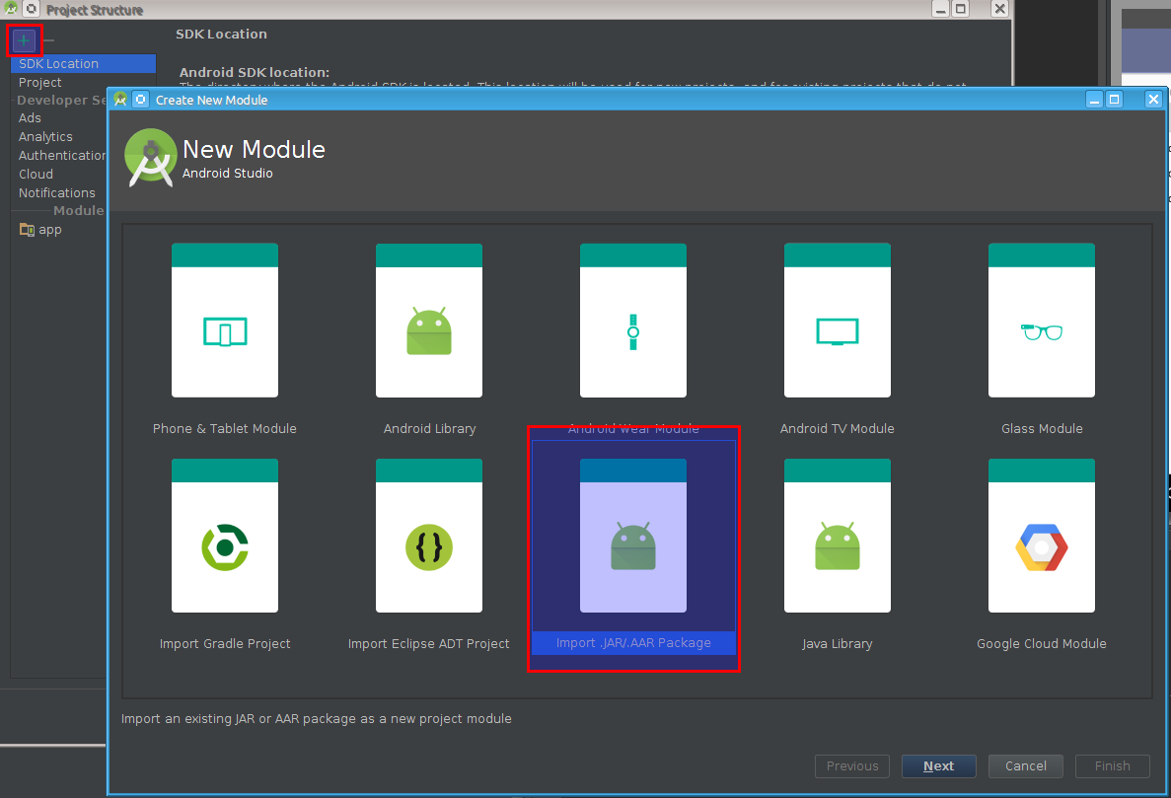Click the Glass Module label text

(x=1042, y=428)
